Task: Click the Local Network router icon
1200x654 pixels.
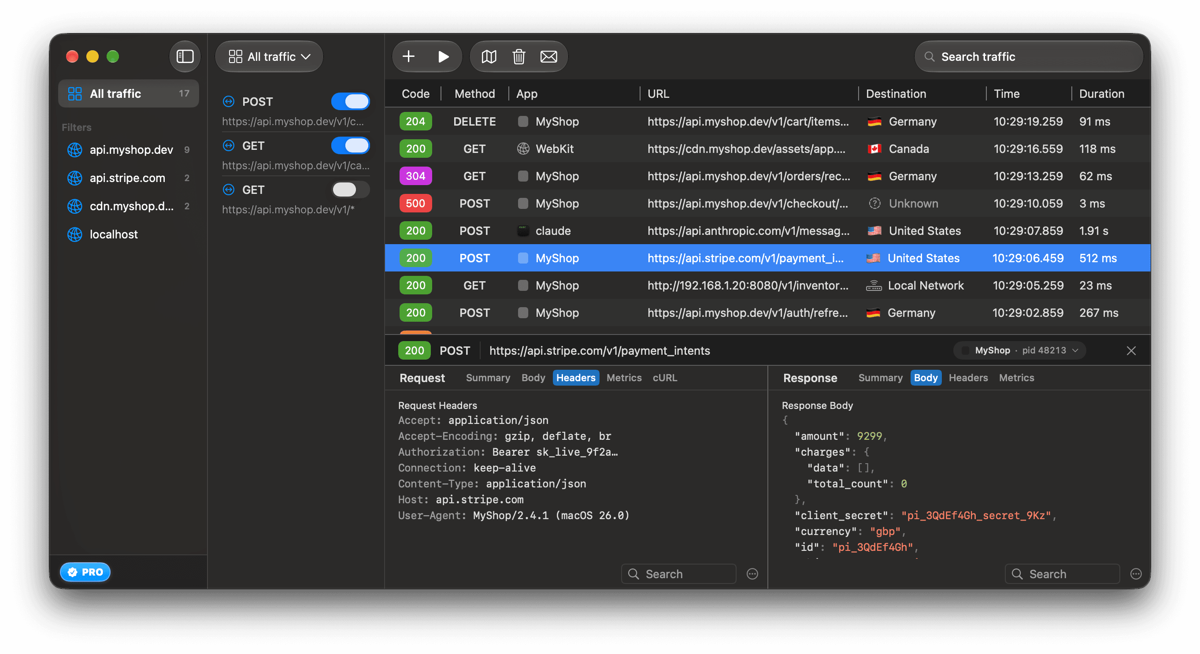Action: tap(874, 285)
